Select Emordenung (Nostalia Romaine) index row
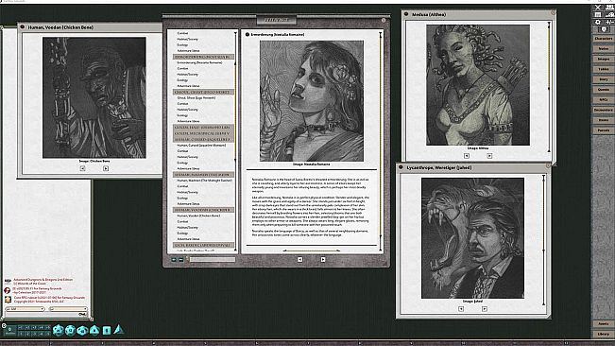Viewport: 615px width, 346px height. [199, 62]
